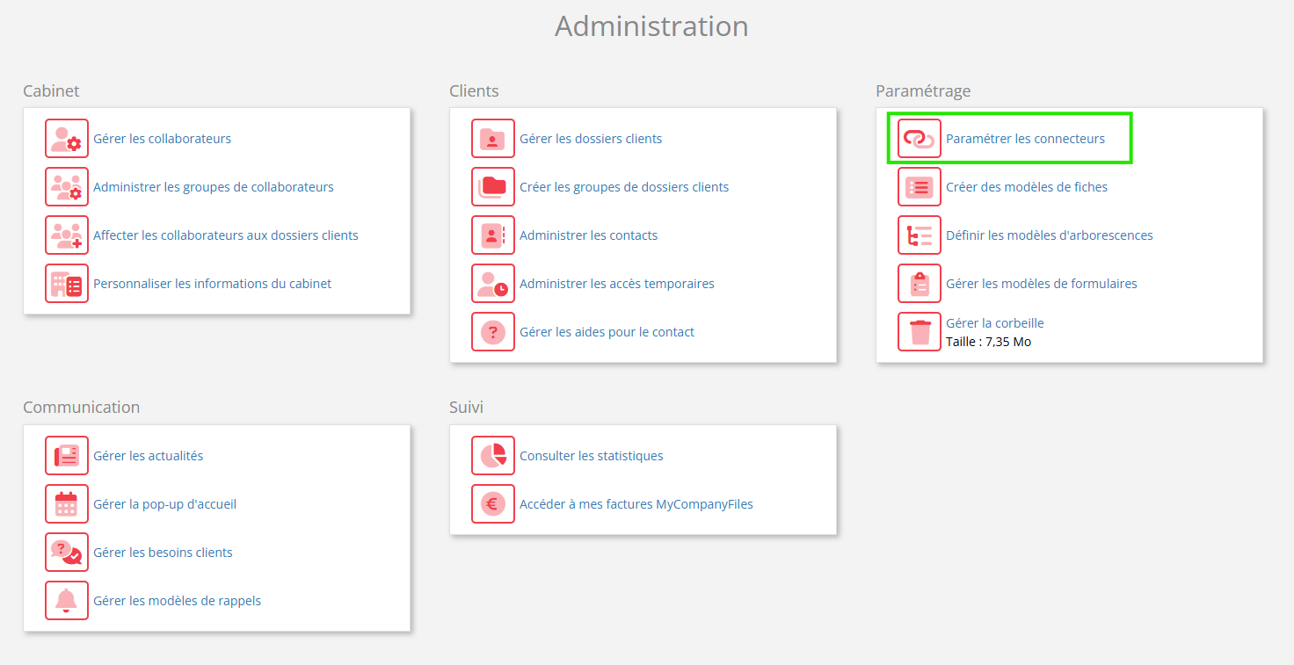
Task: Click the euro invoice icon
Action: 493,504
